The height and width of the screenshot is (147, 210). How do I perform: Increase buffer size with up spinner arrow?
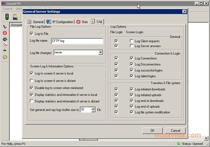tap(93, 108)
